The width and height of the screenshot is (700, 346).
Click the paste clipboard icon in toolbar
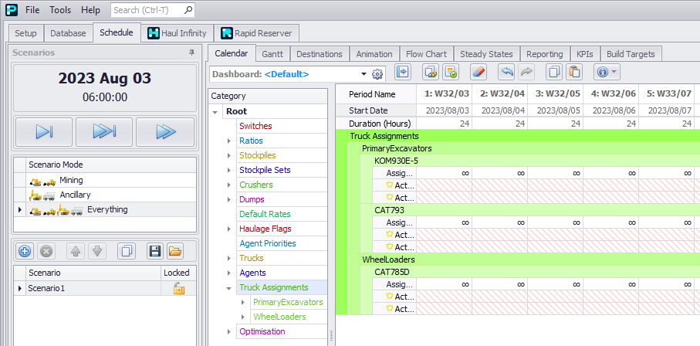pos(573,73)
